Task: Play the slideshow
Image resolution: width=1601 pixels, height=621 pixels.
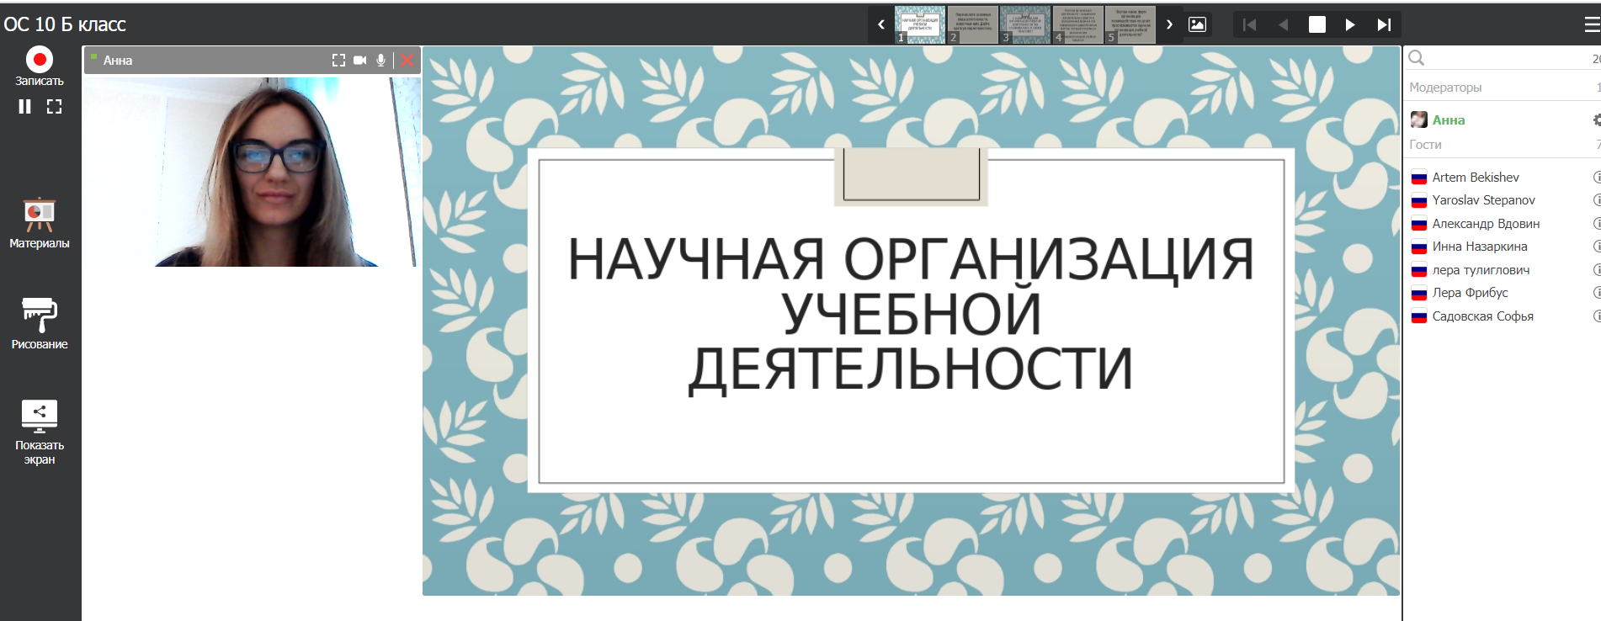Action: pos(1350,25)
